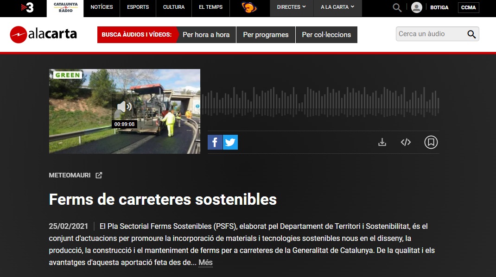
Task: Select Per programes filter
Action: pyautogui.click(x=266, y=35)
